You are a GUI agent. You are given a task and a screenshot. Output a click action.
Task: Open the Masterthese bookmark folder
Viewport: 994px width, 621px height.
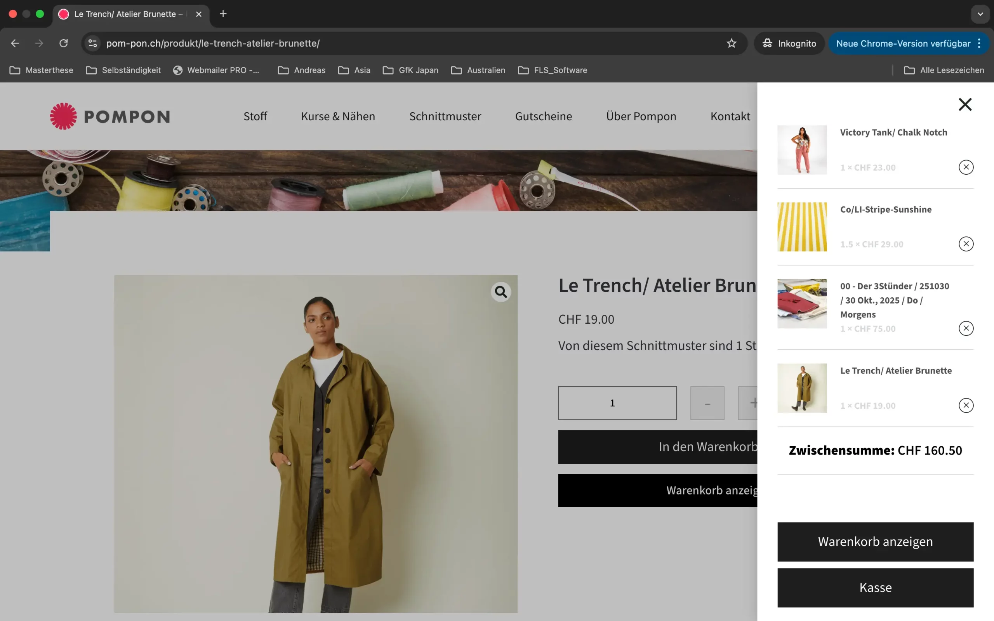[x=41, y=70]
